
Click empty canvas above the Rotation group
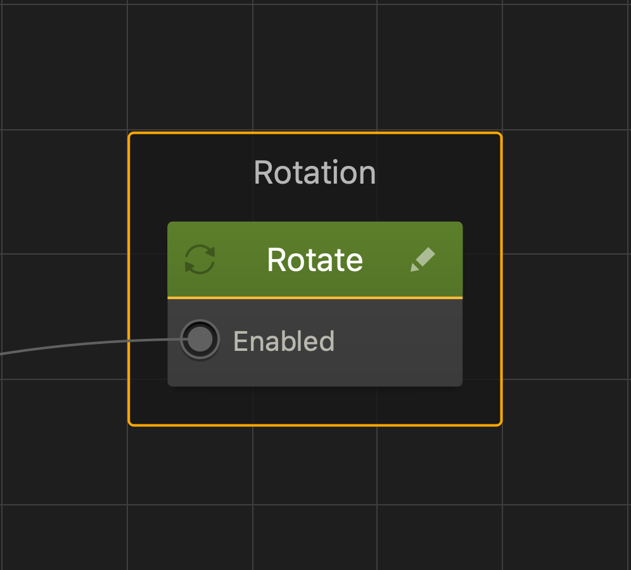(315, 63)
